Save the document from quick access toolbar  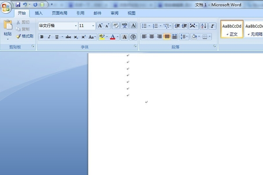18,5
